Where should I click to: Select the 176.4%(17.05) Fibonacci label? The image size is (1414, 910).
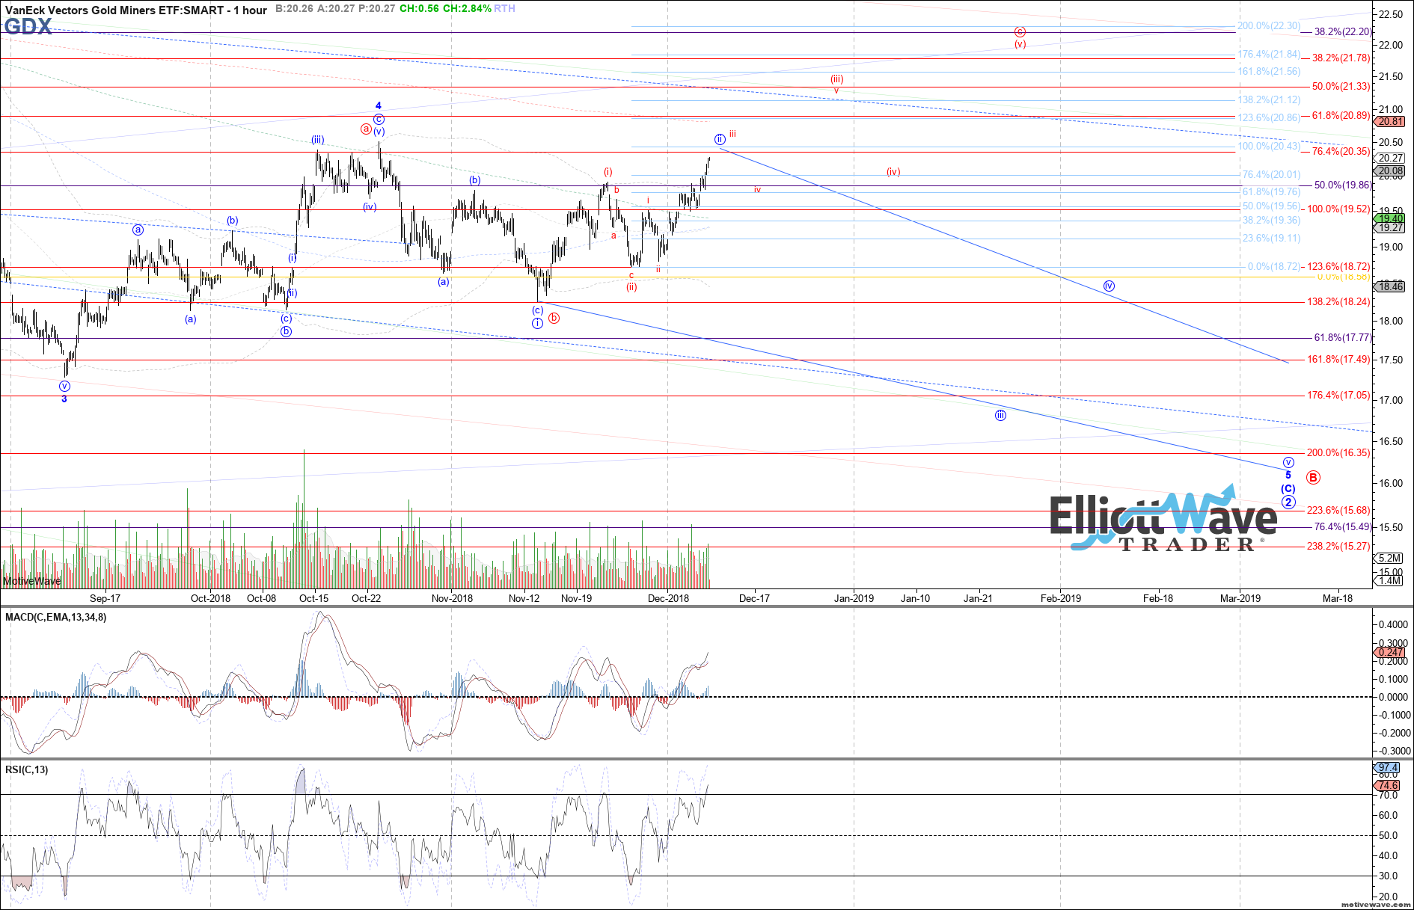pyautogui.click(x=1338, y=396)
